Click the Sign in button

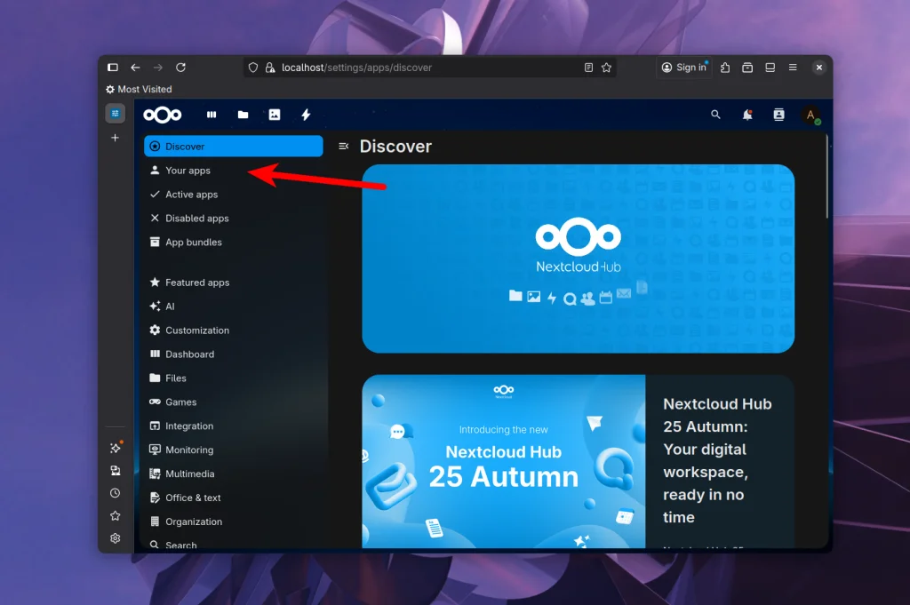pos(684,67)
